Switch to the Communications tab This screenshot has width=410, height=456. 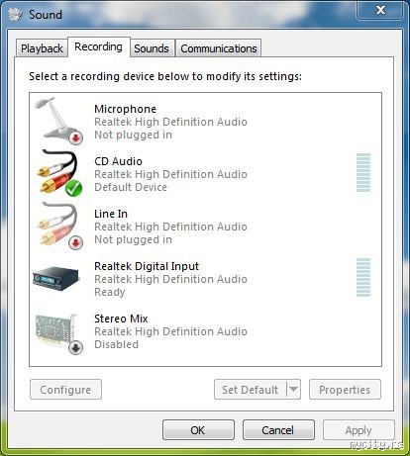click(x=219, y=48)
